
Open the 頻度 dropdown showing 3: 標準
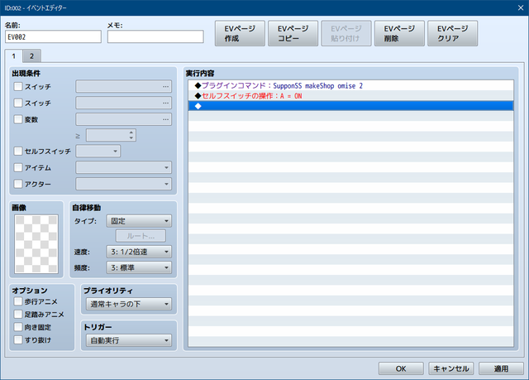139,267
